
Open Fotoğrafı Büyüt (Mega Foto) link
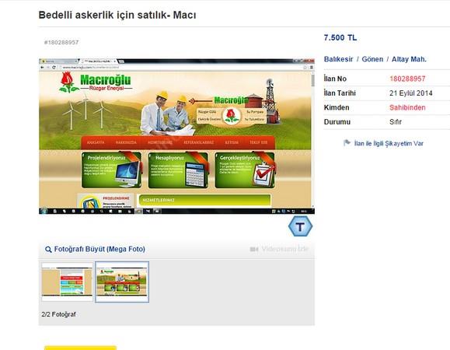99,249
